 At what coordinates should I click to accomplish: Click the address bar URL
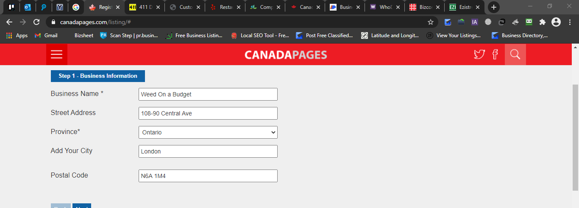tap(95, 22)
